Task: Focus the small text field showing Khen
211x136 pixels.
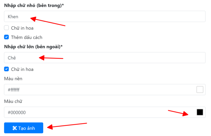Action: point(105,16)
